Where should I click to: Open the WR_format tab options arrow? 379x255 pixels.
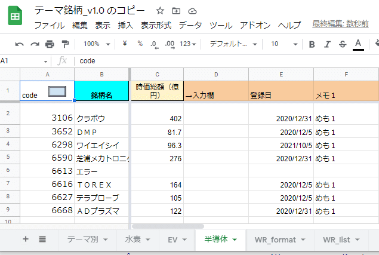click(303, 239)
